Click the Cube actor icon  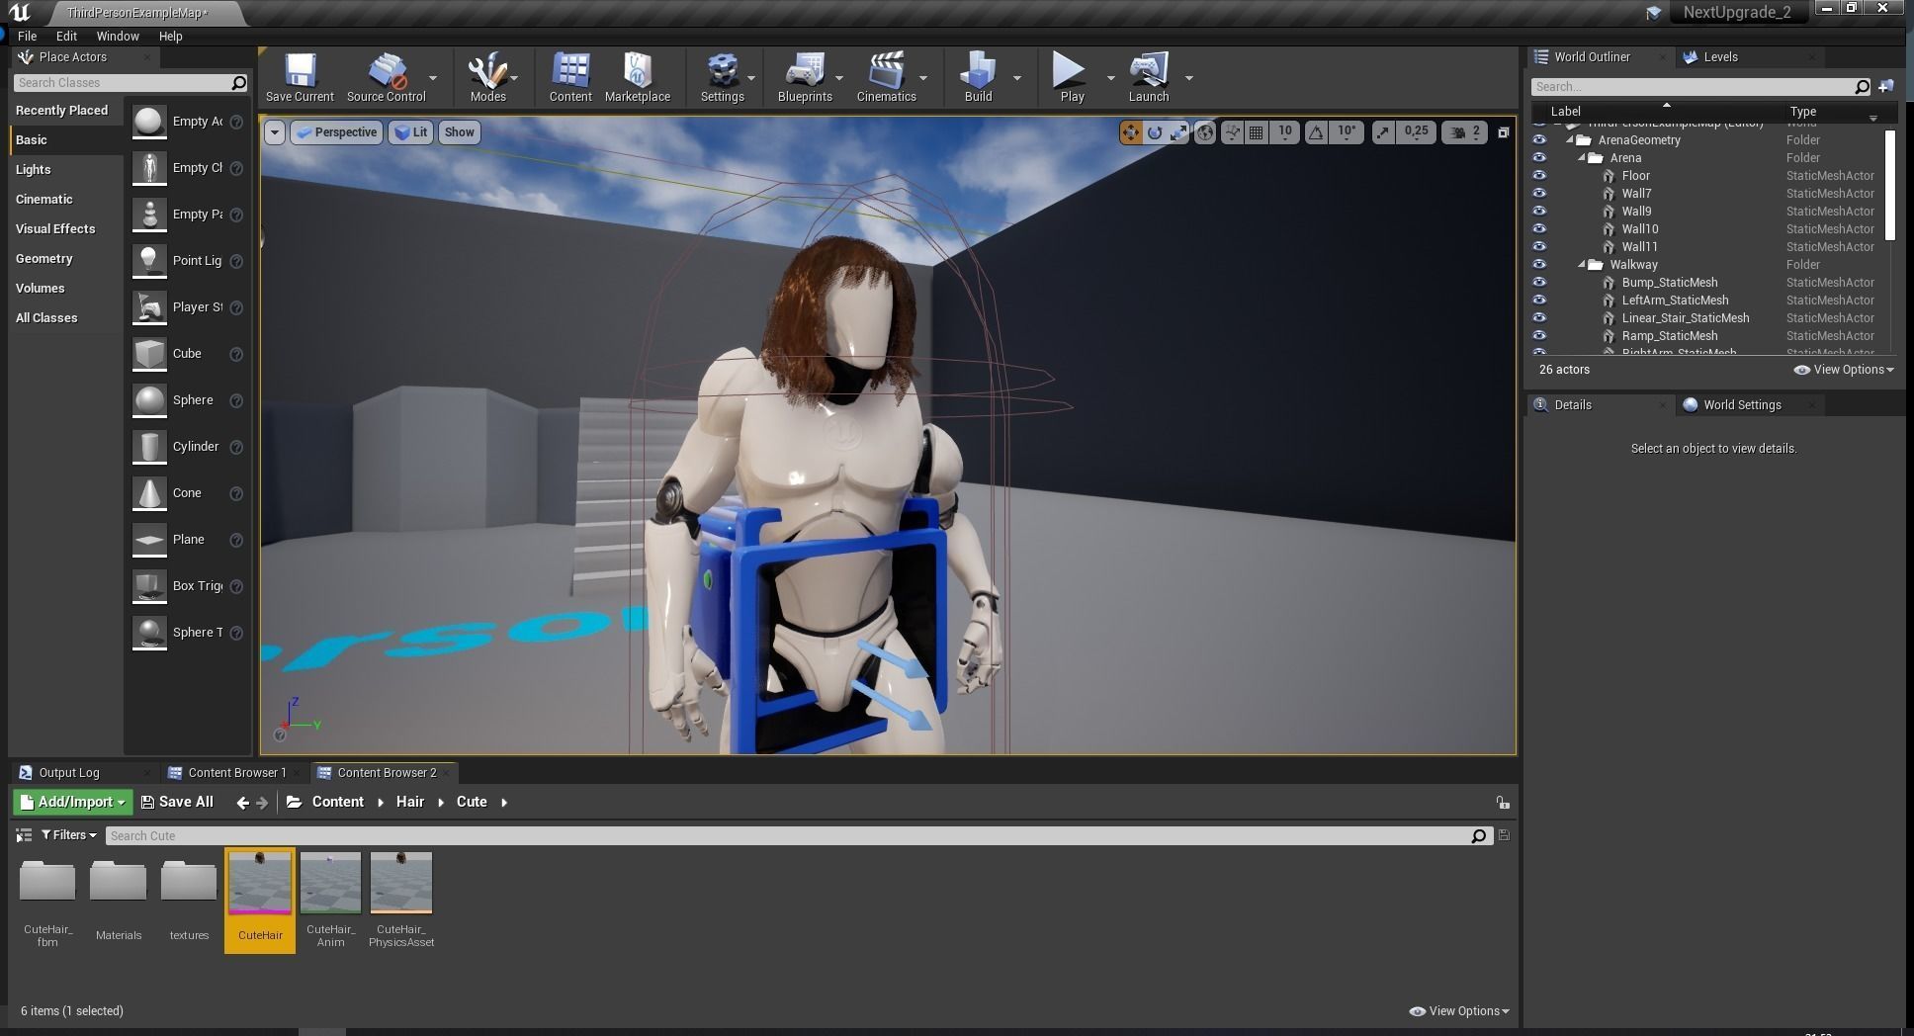(149, 354)
